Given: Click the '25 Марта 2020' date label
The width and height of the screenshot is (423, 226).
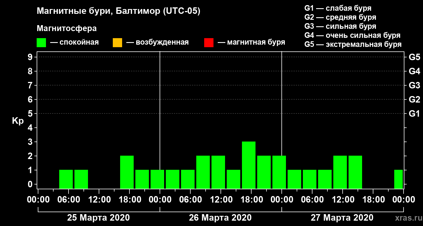Looking at the screenshot, I should (x=98, y=218).
